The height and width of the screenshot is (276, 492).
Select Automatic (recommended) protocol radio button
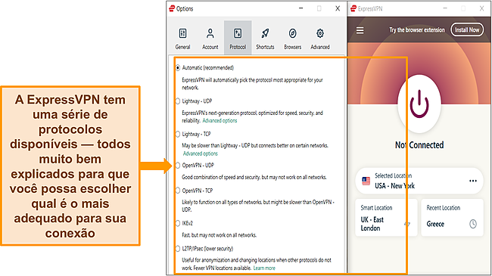coord(178,68)
